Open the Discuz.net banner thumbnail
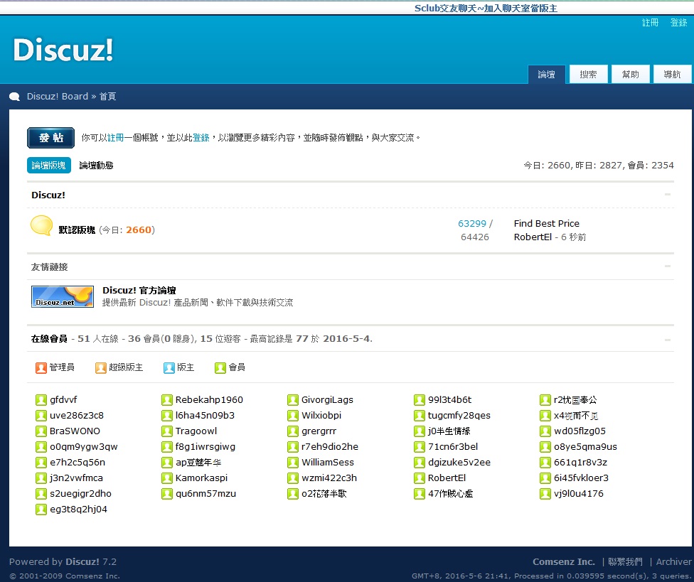 (x=63, y=296)
